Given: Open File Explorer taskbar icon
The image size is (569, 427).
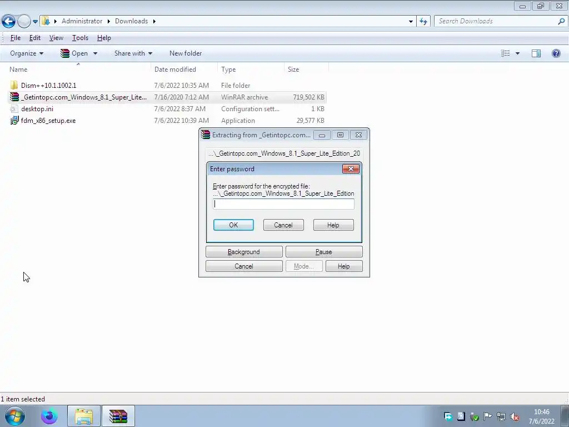Looking at the screenshot, I should 84,416.
